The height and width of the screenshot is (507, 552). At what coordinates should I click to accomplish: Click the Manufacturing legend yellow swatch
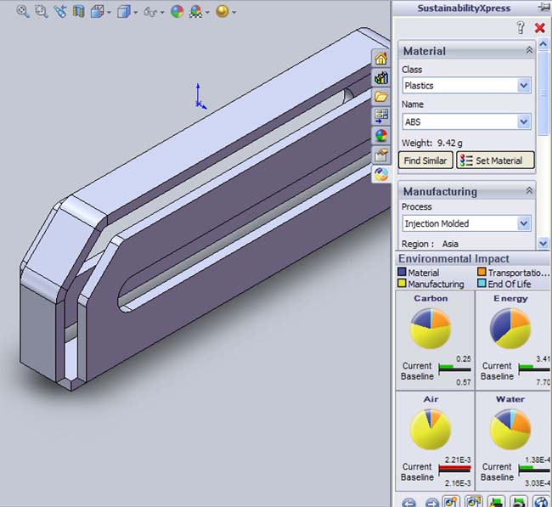pyautogui.click(x=402, y=283)
